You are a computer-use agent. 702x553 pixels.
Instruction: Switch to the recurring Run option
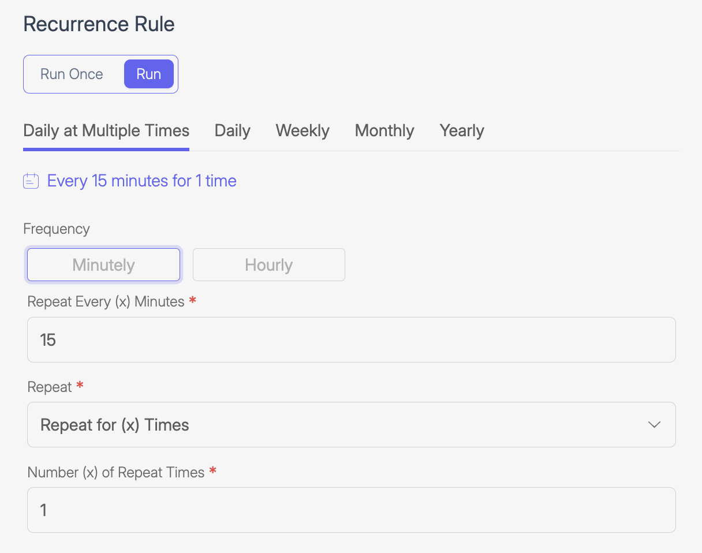pyautogui.click(x=148, y=74)
